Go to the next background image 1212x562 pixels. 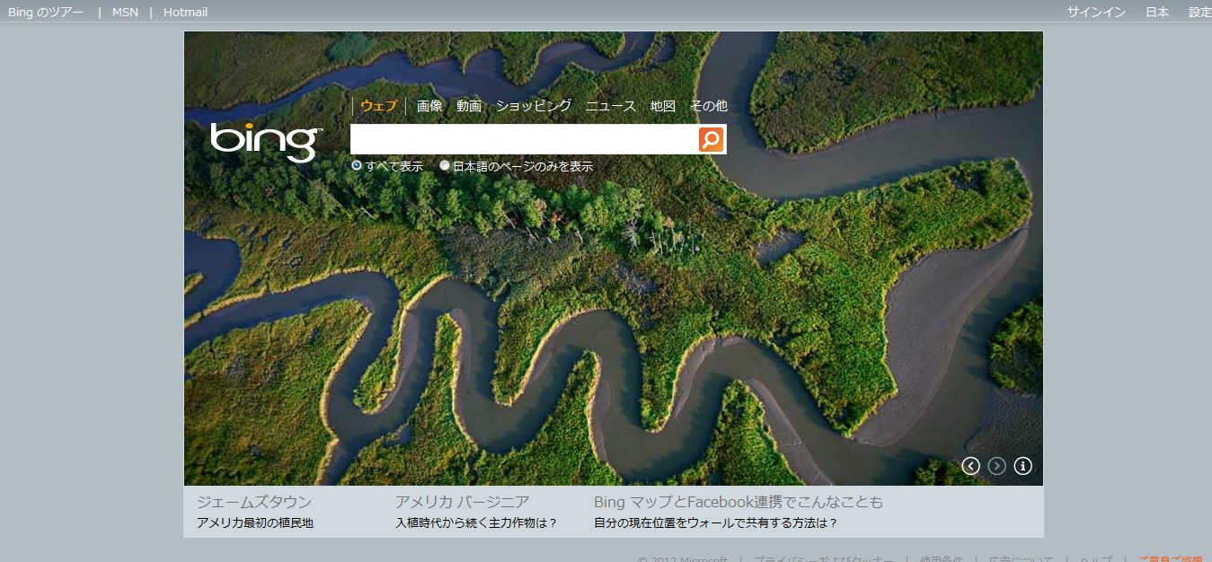pyautogui.click(x=996, y=465)
